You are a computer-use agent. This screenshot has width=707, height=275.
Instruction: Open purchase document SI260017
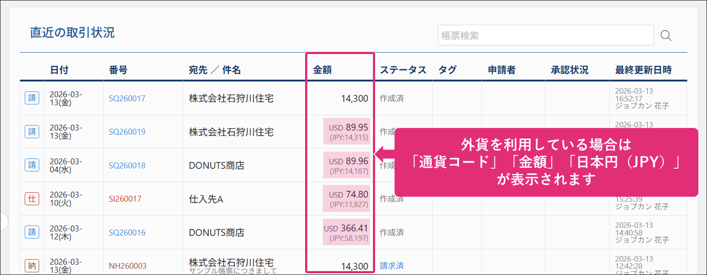125,199
